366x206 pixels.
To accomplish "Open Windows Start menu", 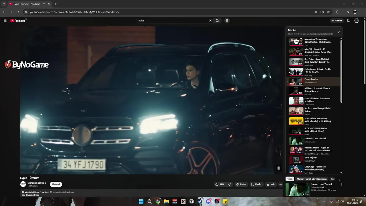I will pos(141,201).
